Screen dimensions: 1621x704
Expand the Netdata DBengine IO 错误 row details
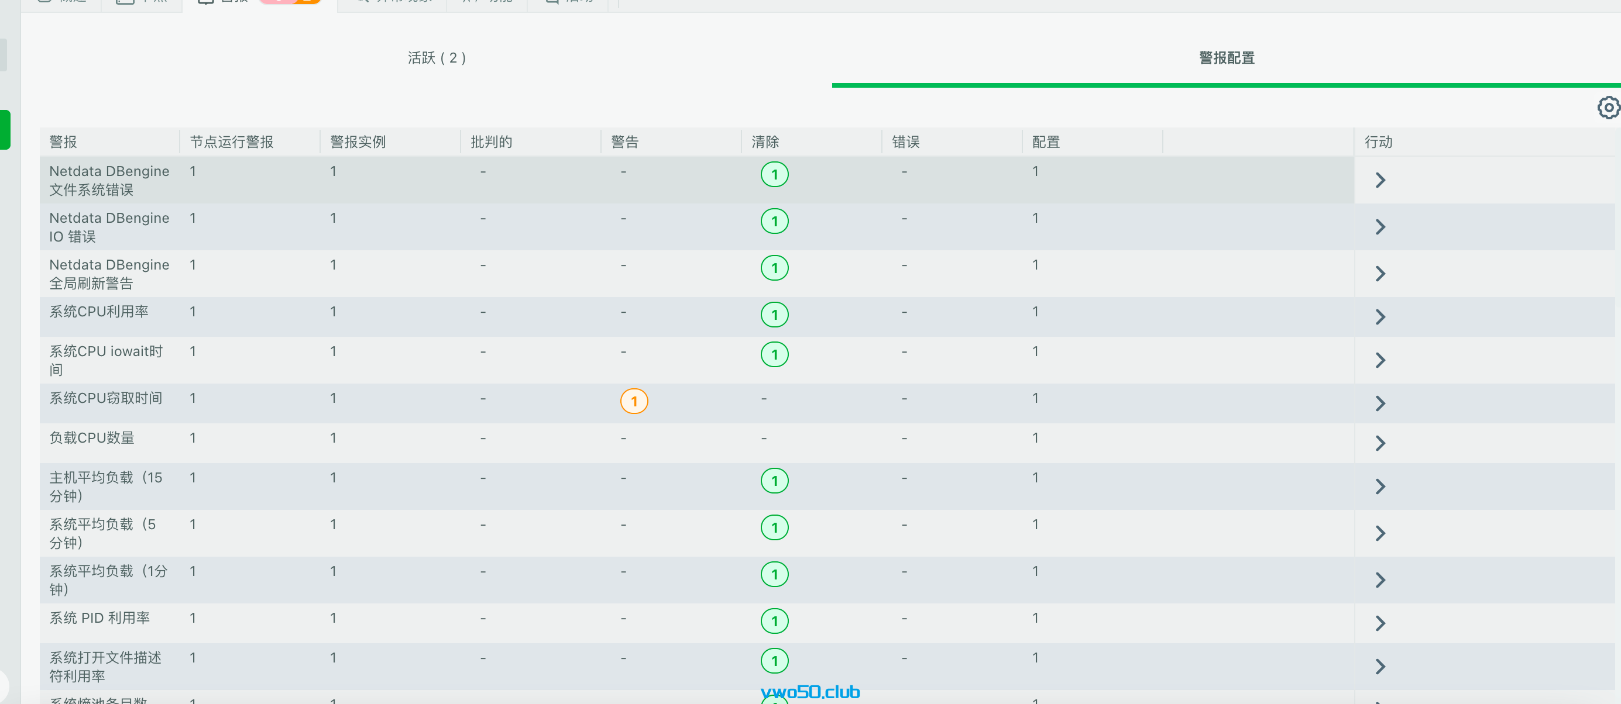(1380, 227)
